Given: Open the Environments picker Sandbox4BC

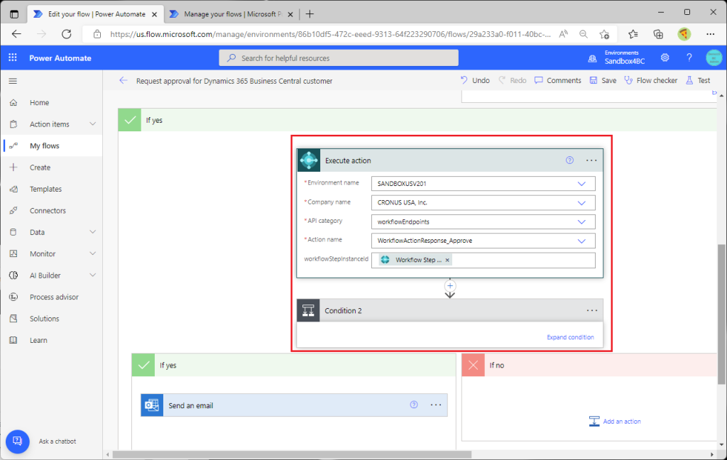Looking at the screenshot, I should point(616,57).
